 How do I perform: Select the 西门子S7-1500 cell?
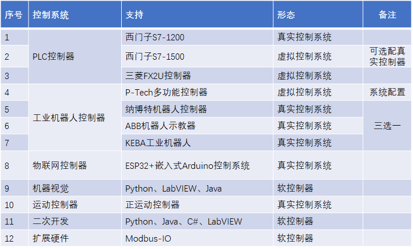point(197,56)
